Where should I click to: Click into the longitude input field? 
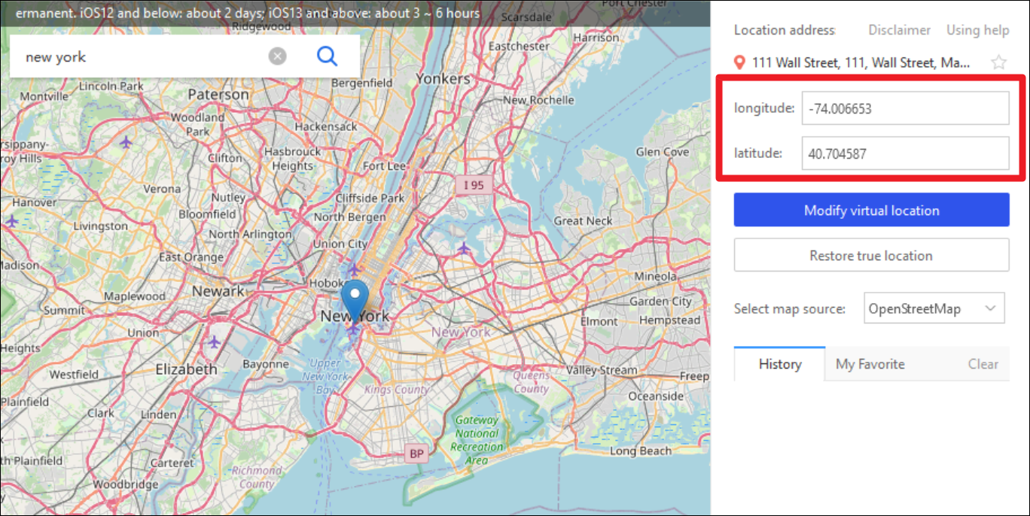click(905, 108)
